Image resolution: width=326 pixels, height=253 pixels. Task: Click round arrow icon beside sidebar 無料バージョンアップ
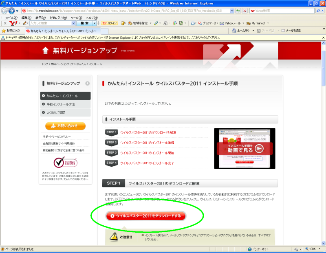click(x=88, y=84)
